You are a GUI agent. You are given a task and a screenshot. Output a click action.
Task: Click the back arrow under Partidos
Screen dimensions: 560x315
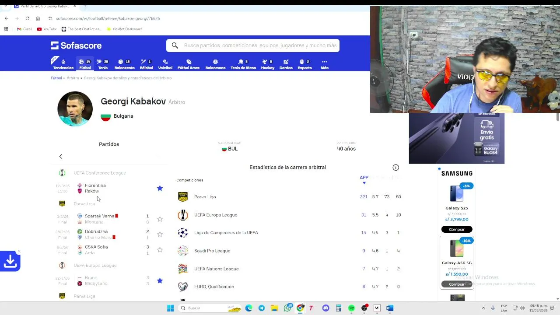(61, 156)
